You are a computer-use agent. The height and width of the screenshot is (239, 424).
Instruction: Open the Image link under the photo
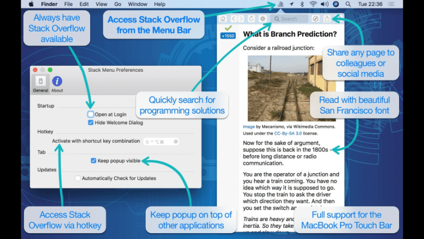[x=249, y=126]
